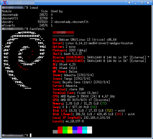153x139 pixels.
Task: Select the light gray color block
Action: click(90, 128)
